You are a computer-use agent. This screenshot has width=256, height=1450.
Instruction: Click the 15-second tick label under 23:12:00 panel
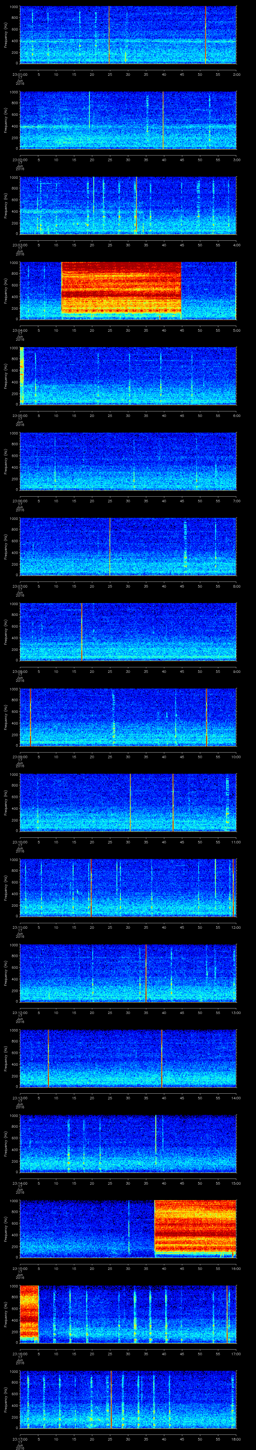[74, 1013]
